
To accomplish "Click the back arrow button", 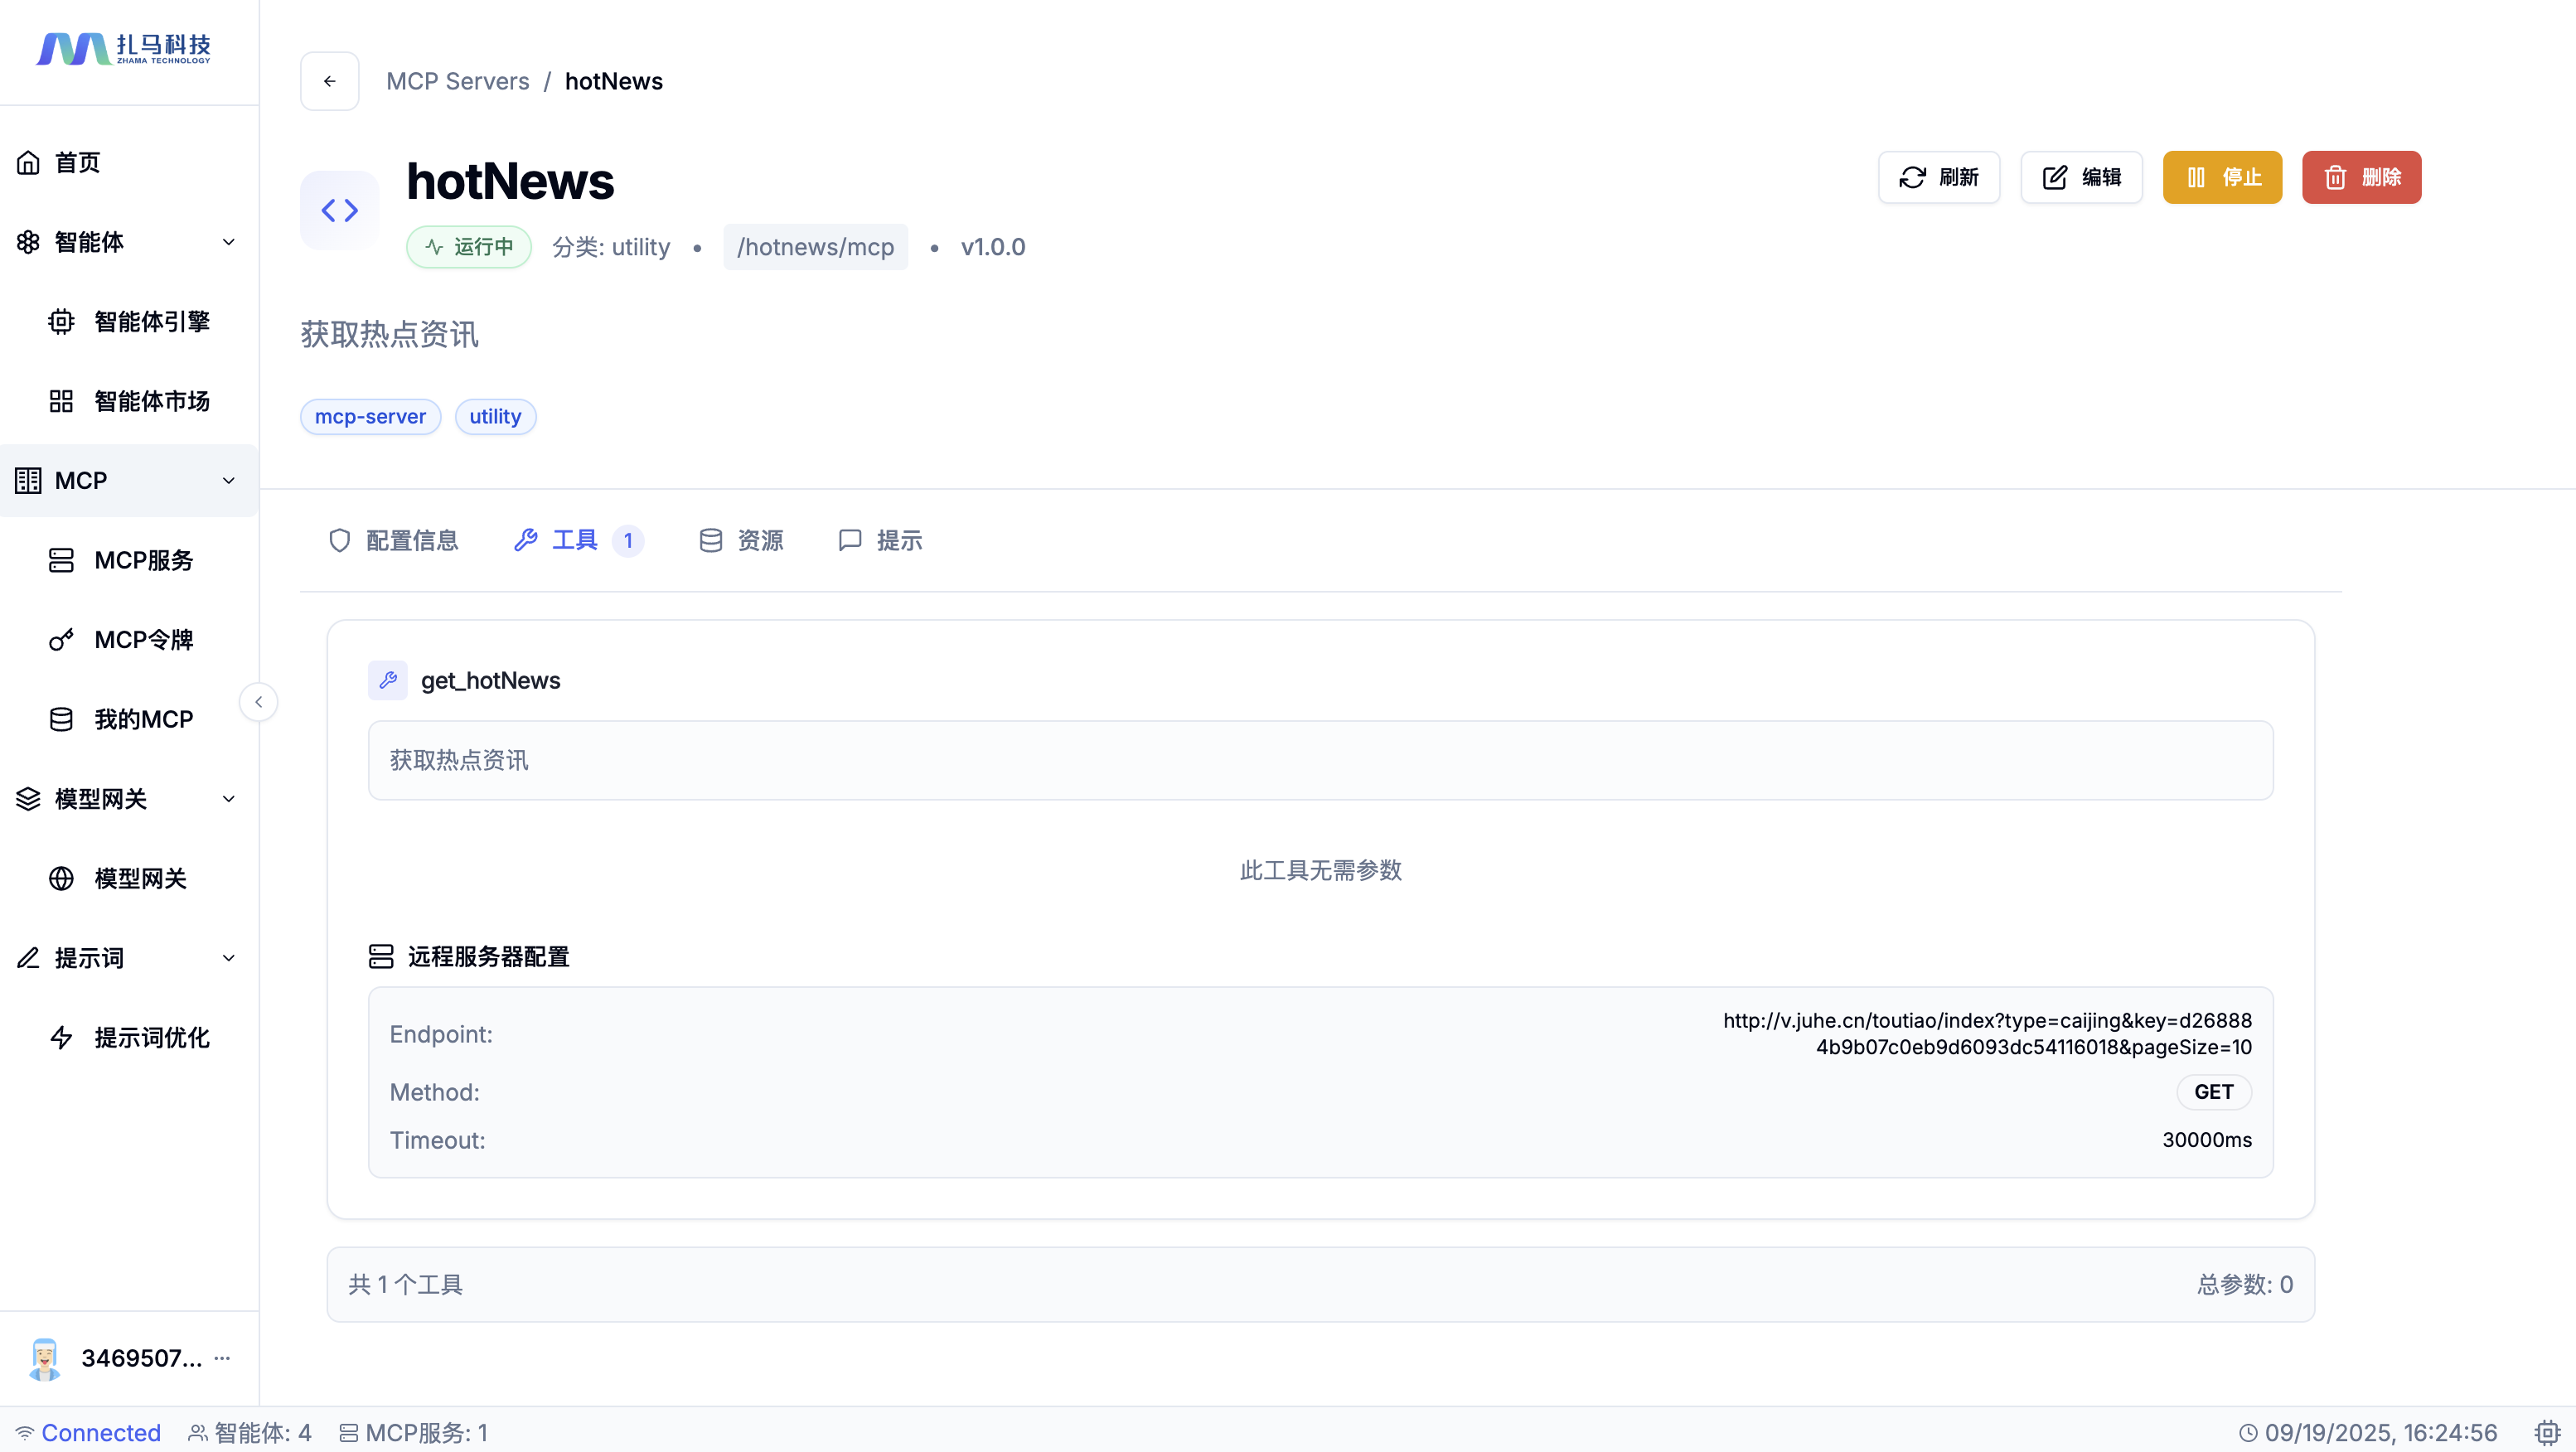I will tap(329, 81).
